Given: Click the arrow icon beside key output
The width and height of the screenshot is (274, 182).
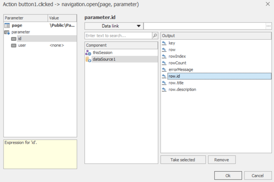Looking at the screenshot, I should tap(164, 43).
